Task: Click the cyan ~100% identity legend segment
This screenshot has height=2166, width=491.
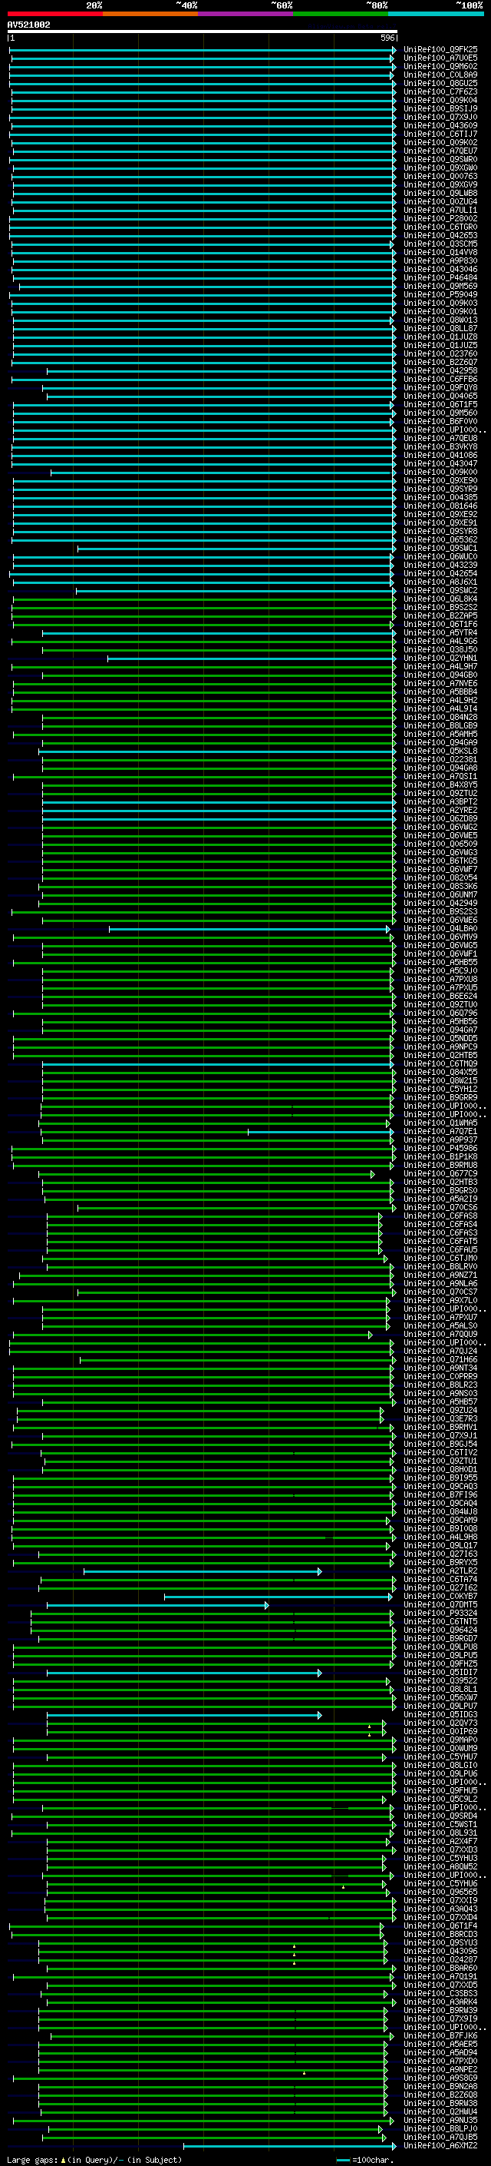Action: tap(436, 14)
